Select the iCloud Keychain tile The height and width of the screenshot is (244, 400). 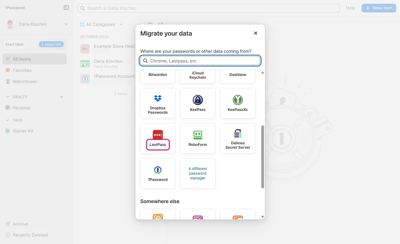click(x=198, y=77)
